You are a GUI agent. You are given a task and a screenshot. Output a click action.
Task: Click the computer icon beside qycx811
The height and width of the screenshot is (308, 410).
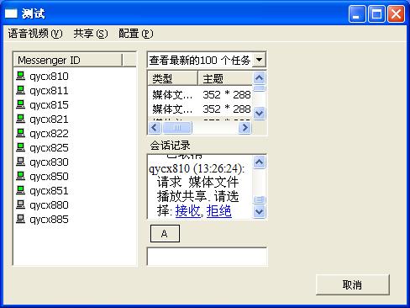pos(20,90)
